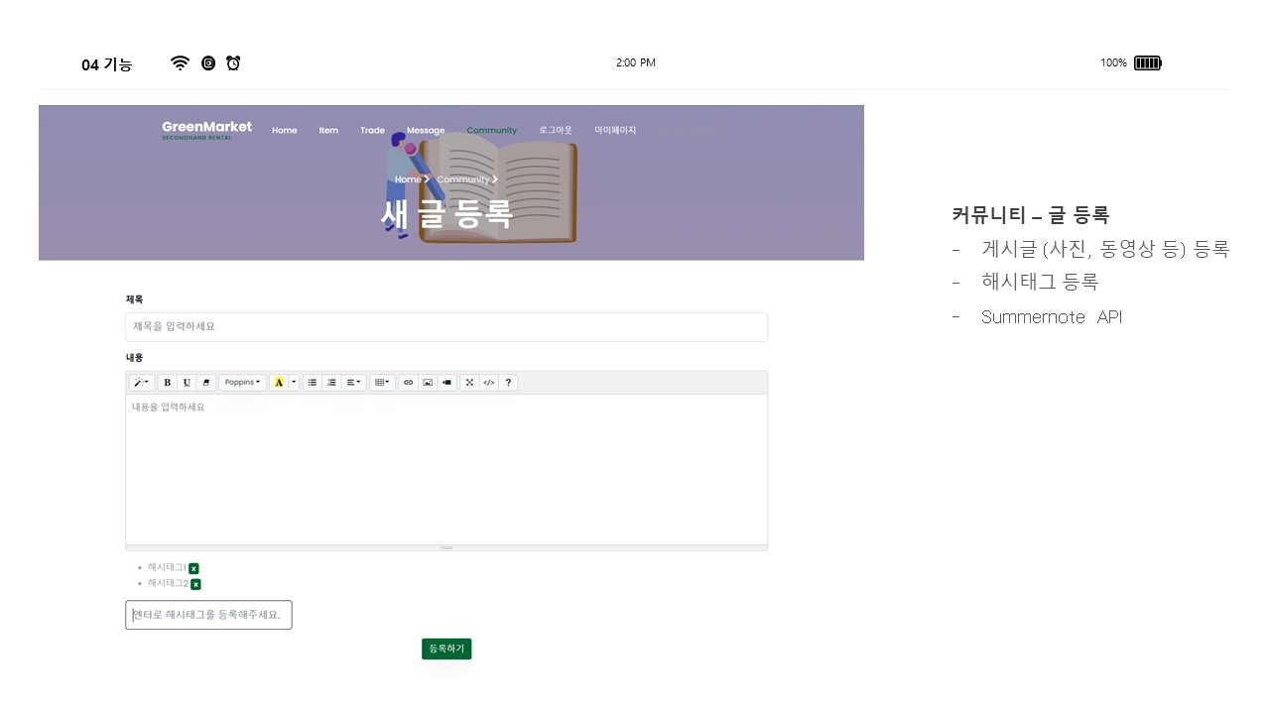Remove the 해시태그1 hashtag with its x
This screenshot has height=714, width=1270.
click(193, 567)
